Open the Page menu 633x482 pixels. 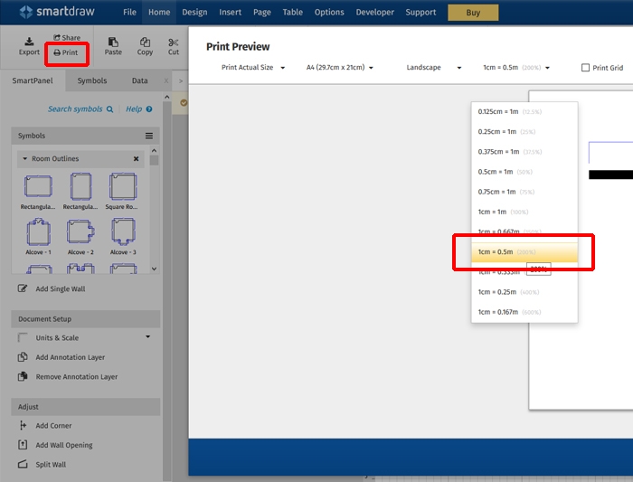[x=262, y=12]
